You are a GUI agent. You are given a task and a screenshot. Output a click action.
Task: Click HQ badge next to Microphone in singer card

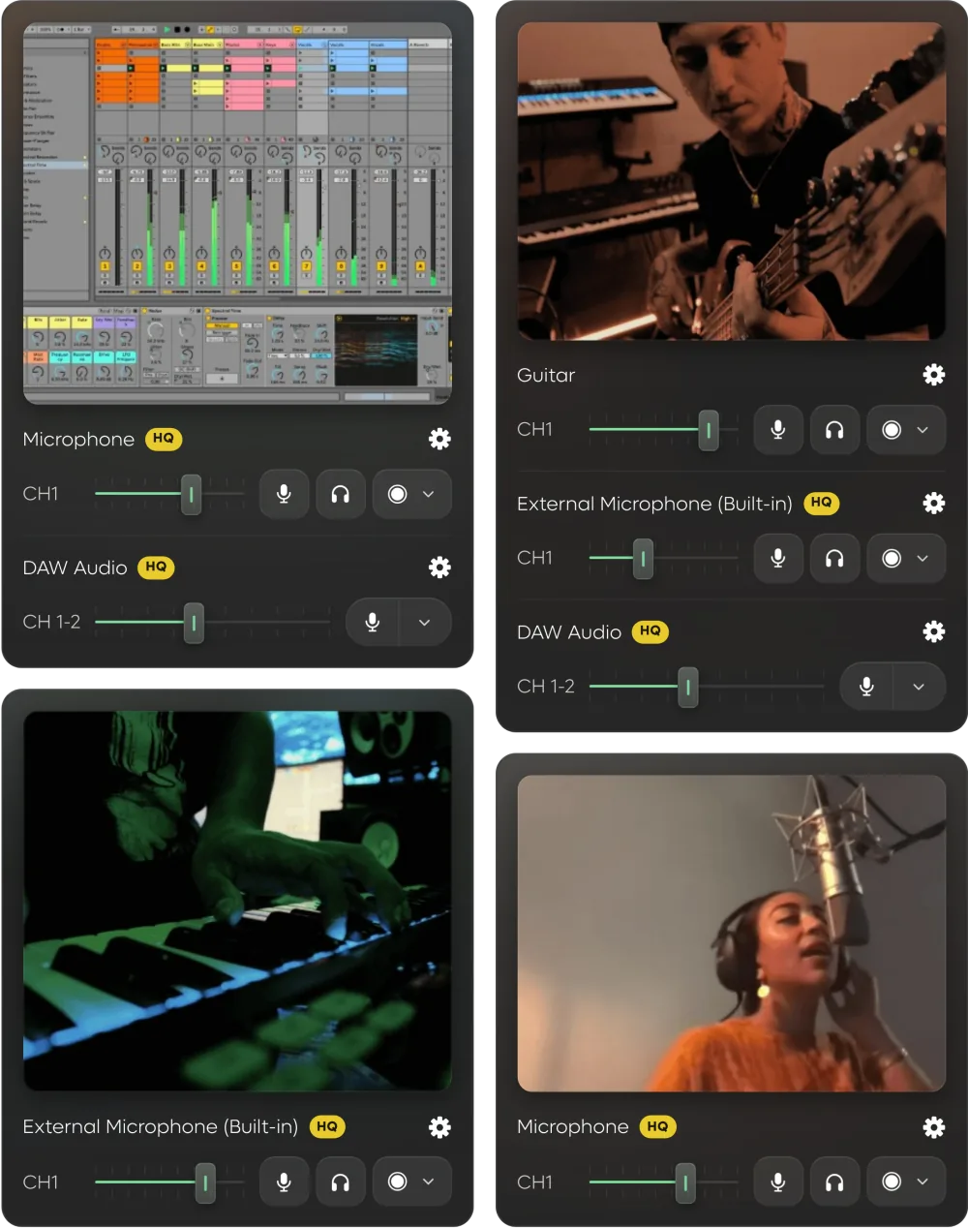click(657, 1126)
